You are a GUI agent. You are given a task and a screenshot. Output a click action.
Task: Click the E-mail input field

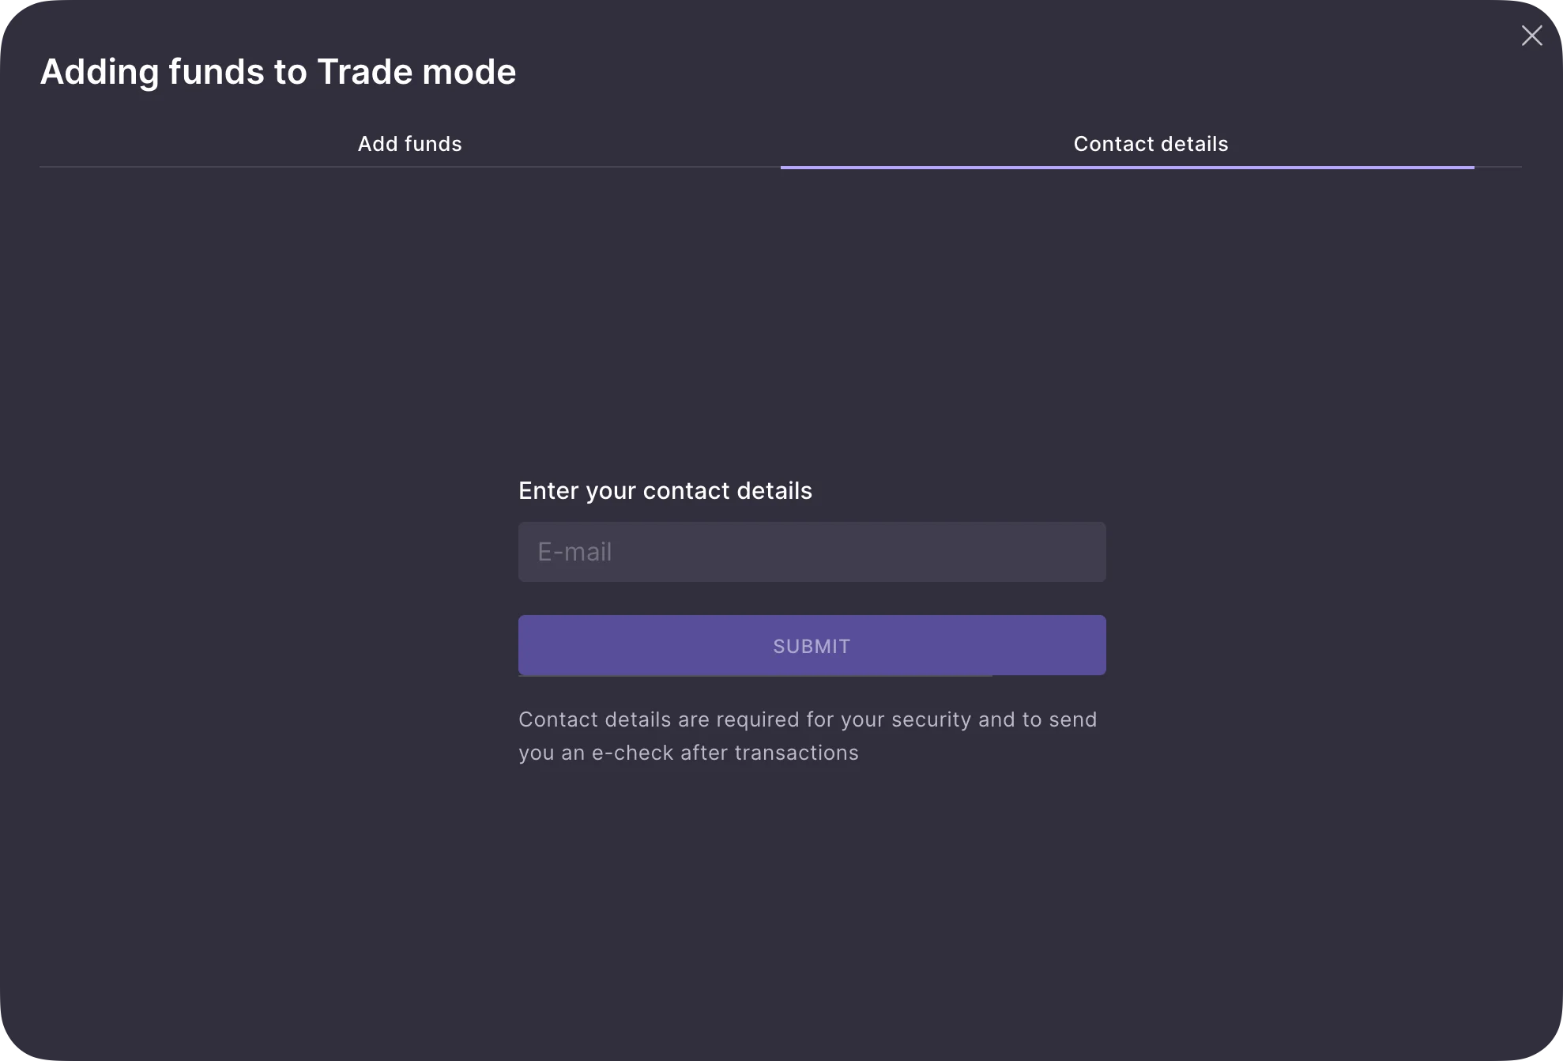(812, 552)
